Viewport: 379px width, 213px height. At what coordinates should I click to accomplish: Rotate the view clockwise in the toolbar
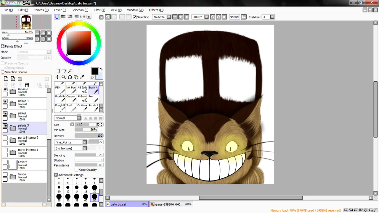coord(219,17)
